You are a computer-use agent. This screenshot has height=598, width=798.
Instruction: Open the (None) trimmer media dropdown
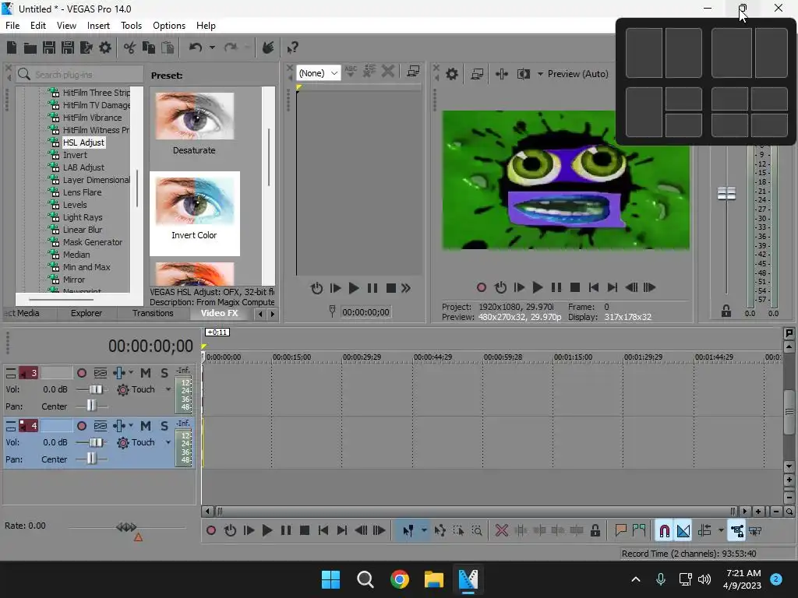(x=318, y=73)
